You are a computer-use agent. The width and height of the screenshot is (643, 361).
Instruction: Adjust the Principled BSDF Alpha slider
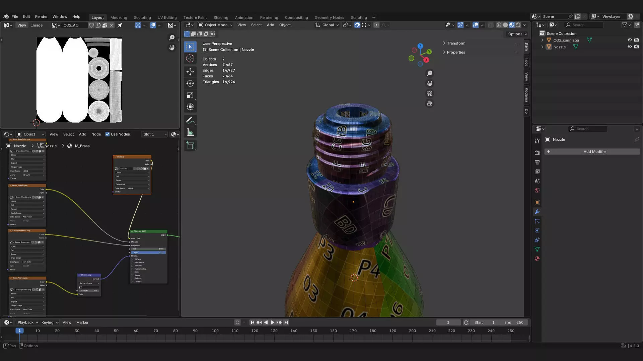148,252
